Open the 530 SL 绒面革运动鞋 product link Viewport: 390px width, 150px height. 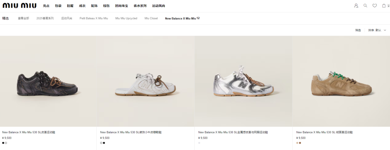point(324,132)
